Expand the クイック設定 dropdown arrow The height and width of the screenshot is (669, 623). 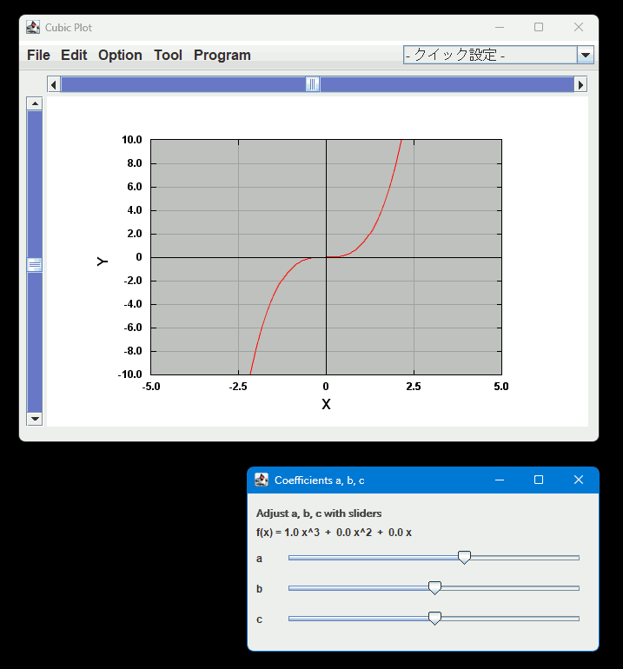pos(586,55)
